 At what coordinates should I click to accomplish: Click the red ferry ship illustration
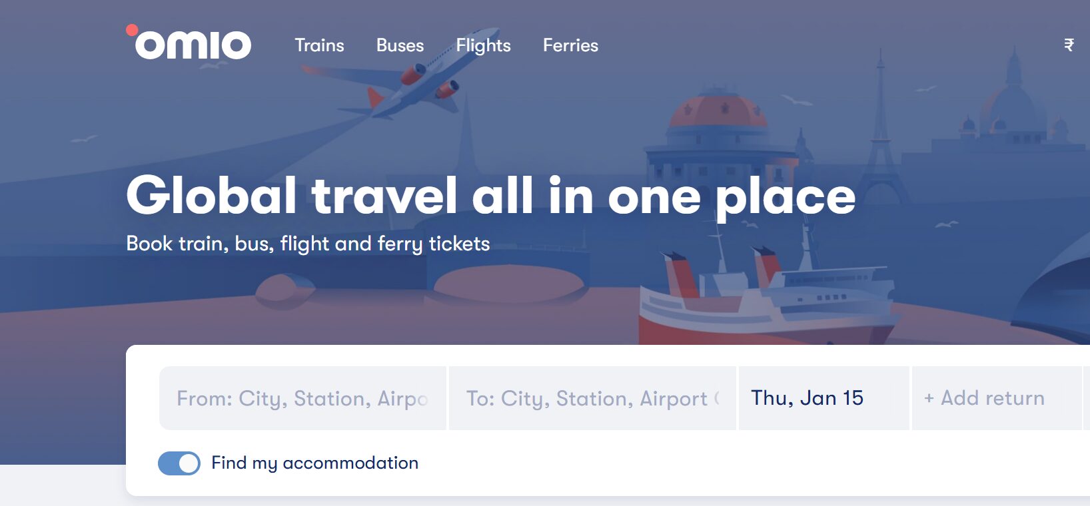click(x=766, y=303)
